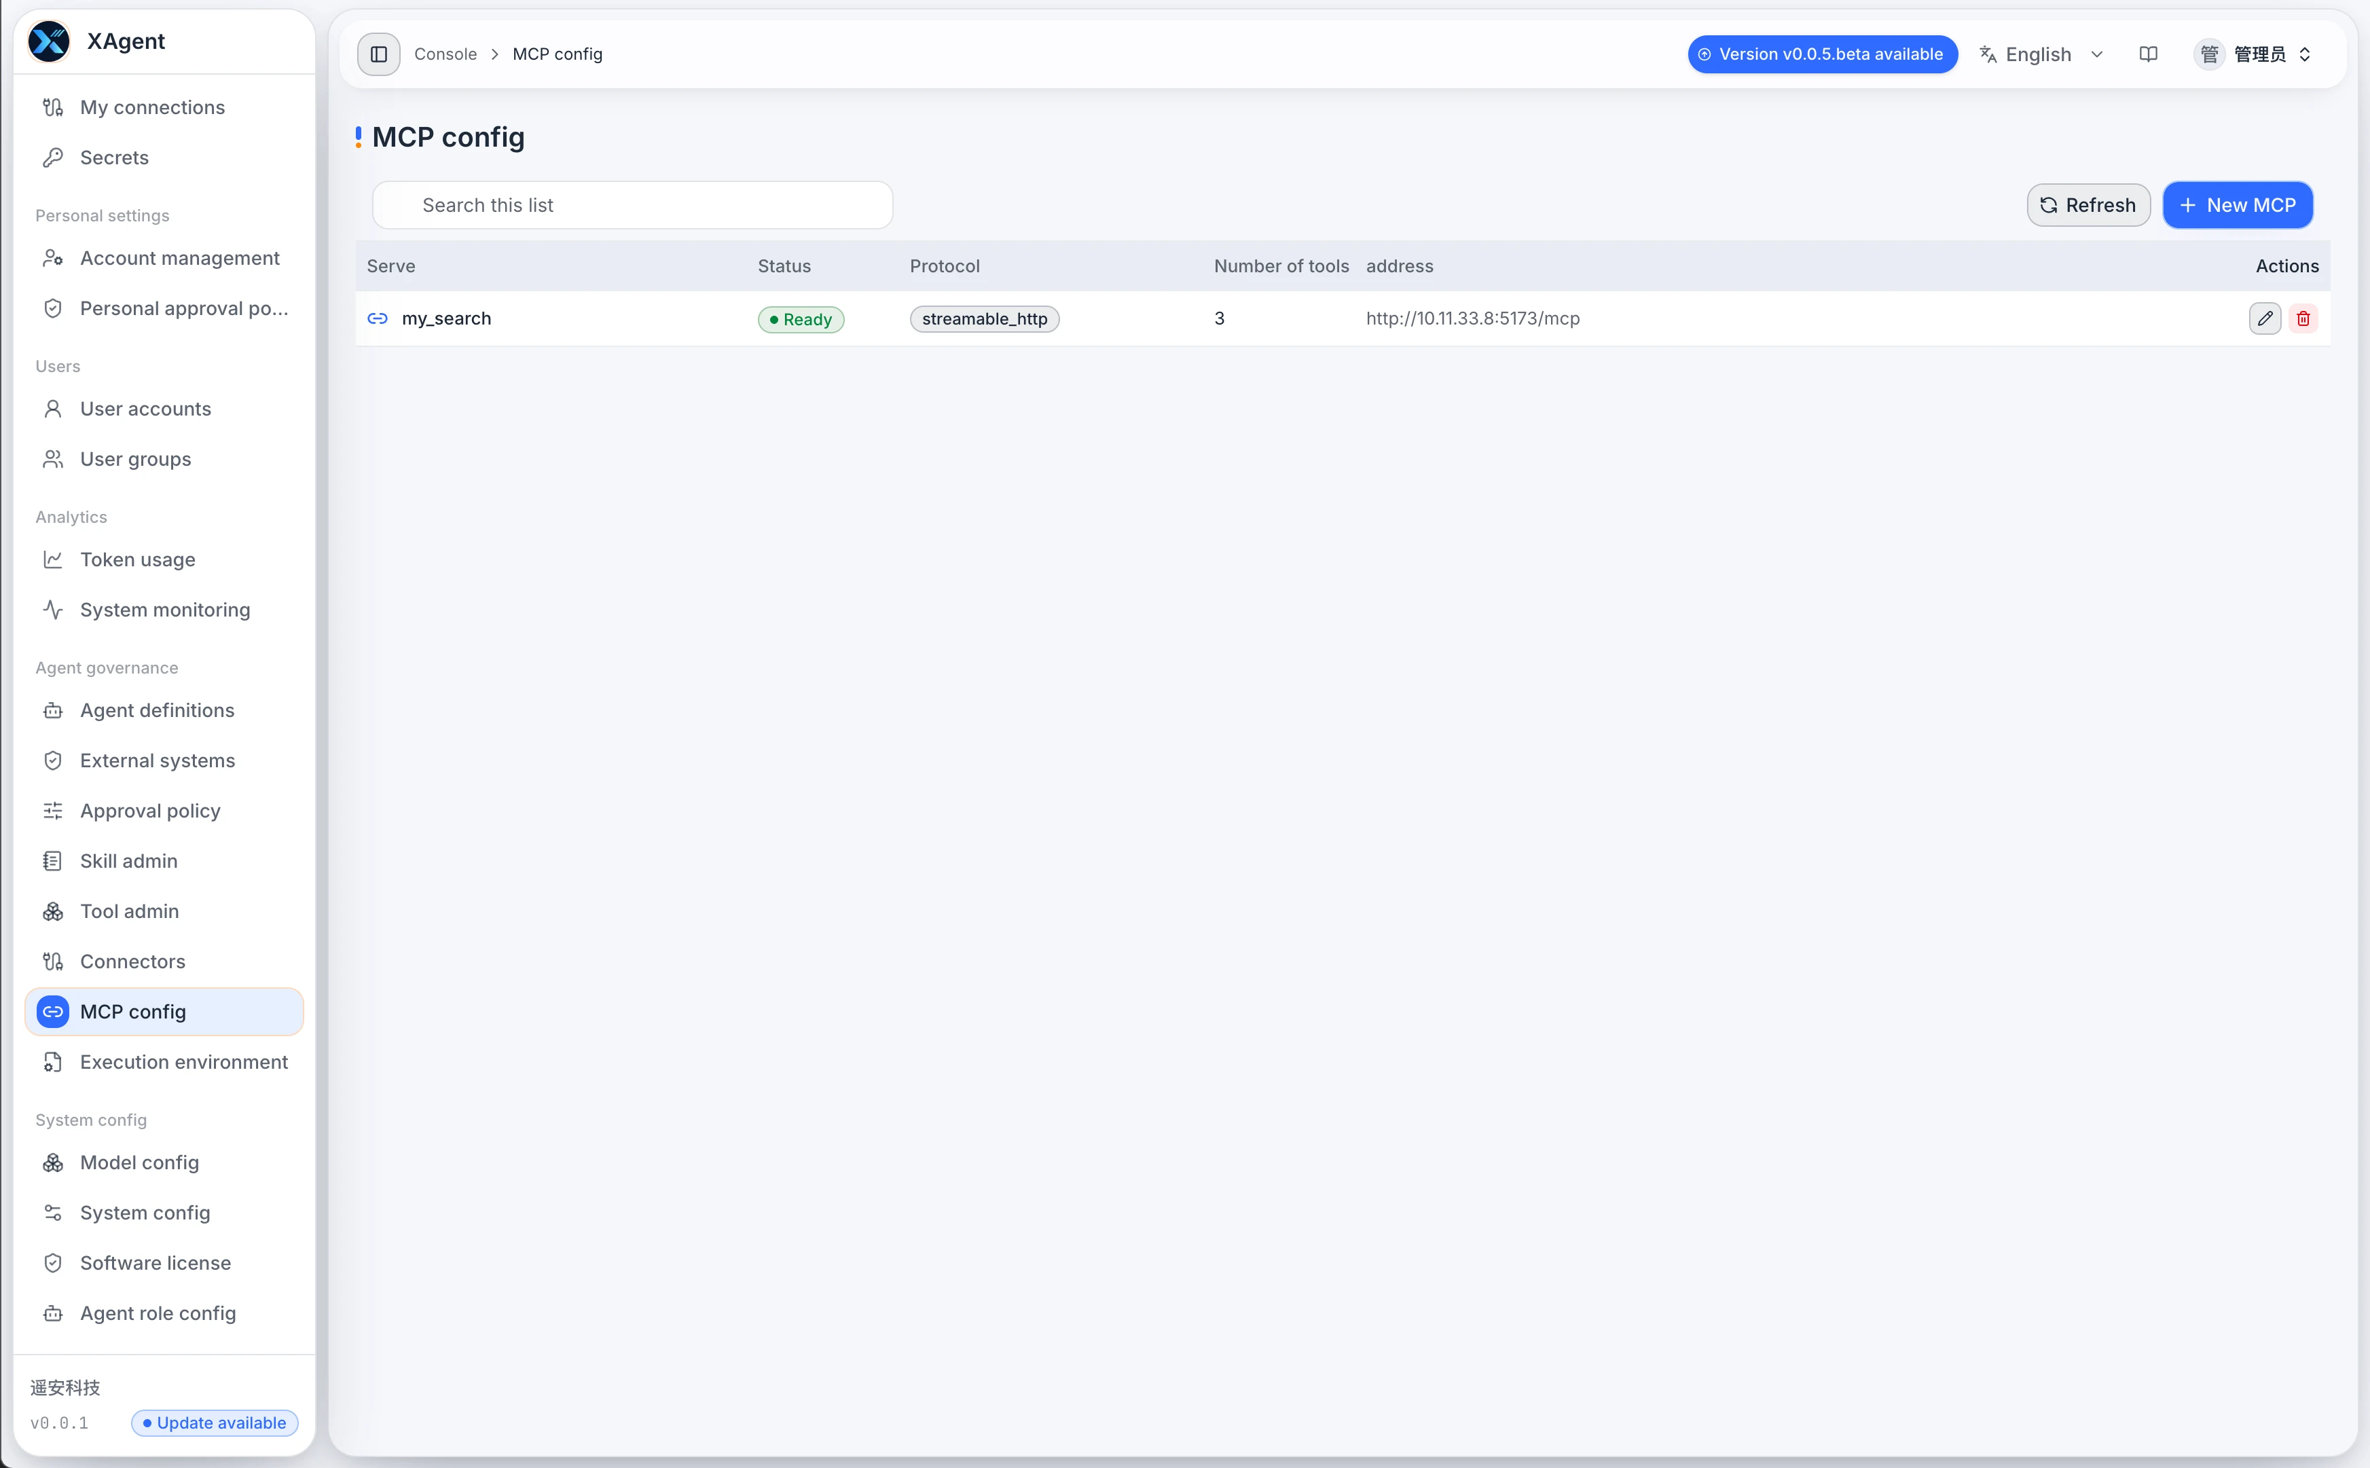Click the Account management icon
The width and height of the screenshot is (2370, 1468).
(54, 258)
